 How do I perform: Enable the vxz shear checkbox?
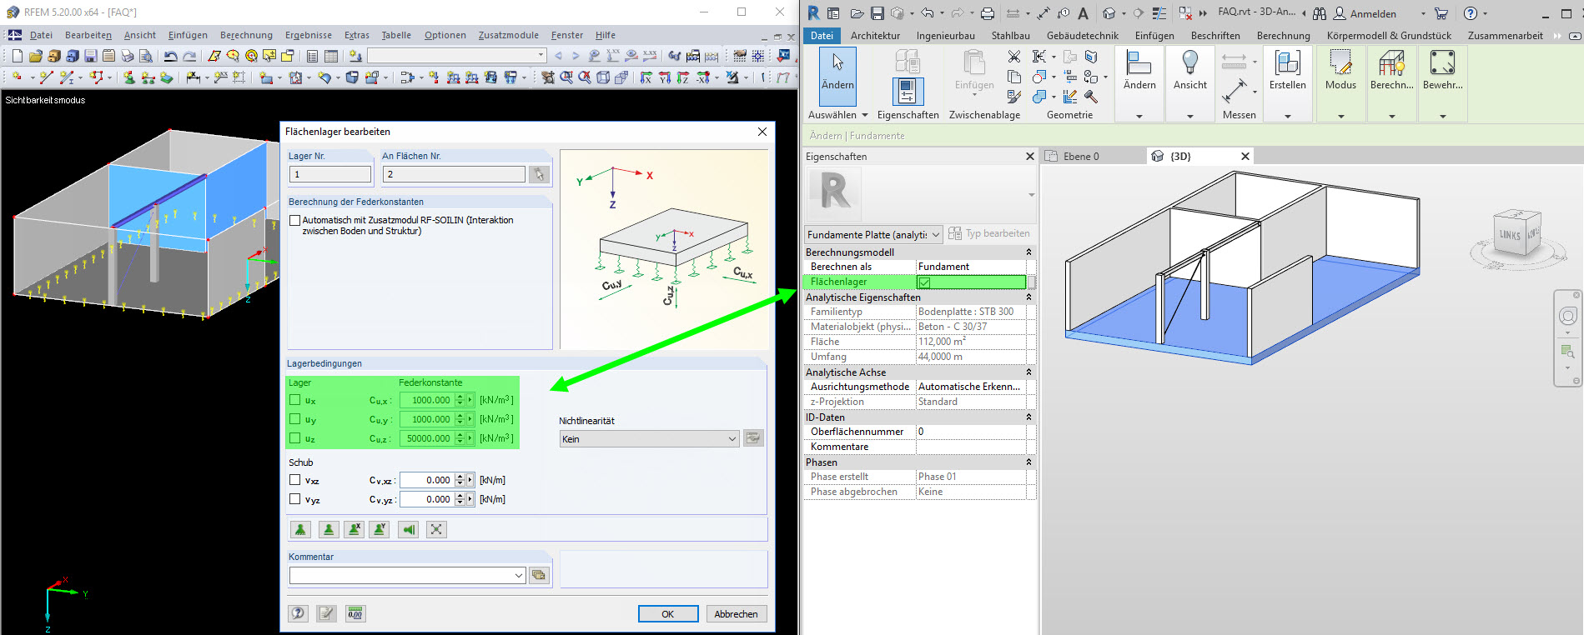[x=294, y=480]
